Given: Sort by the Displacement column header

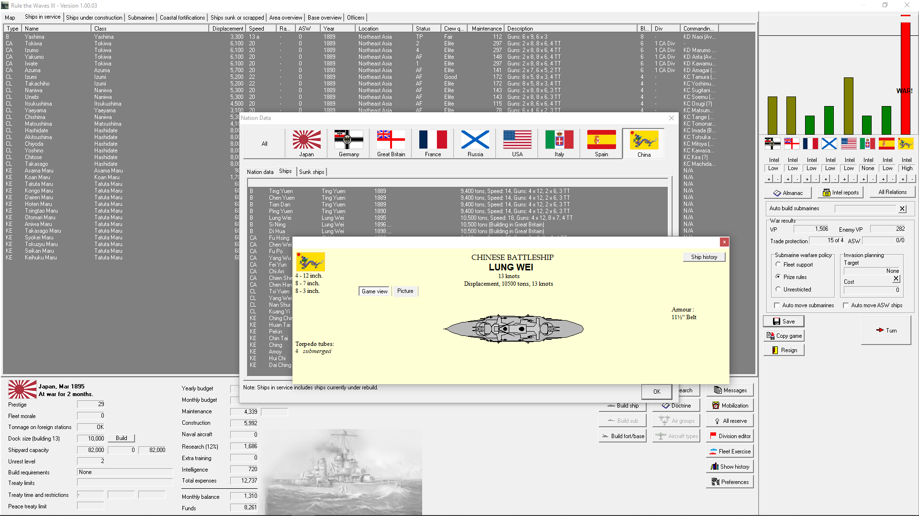Looking at the screenshot, I should click(228, 29).
